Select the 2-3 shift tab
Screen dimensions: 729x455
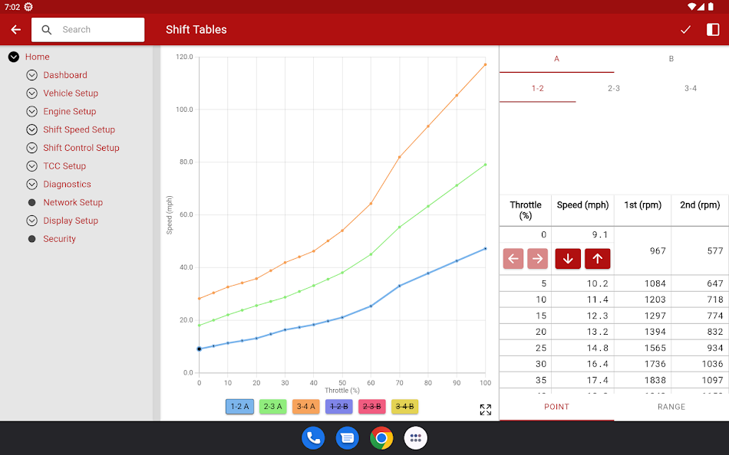click(613, 89)
